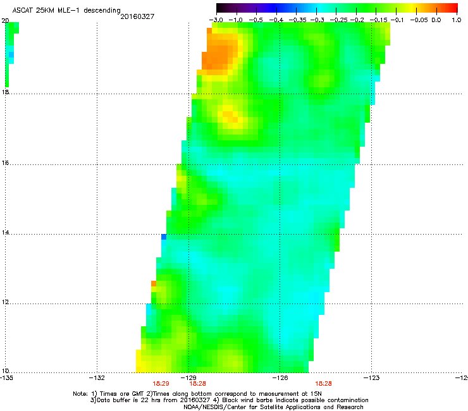Viewport: 468px width, 411px height.
Task: Click the latitude label 20
Action: tap(5, 21)
